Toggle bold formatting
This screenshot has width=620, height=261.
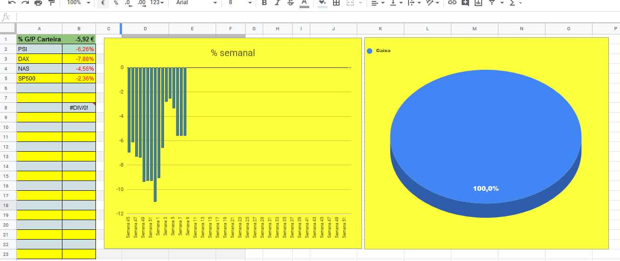pos(265,3)
